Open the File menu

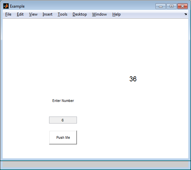tap(8, 14)
